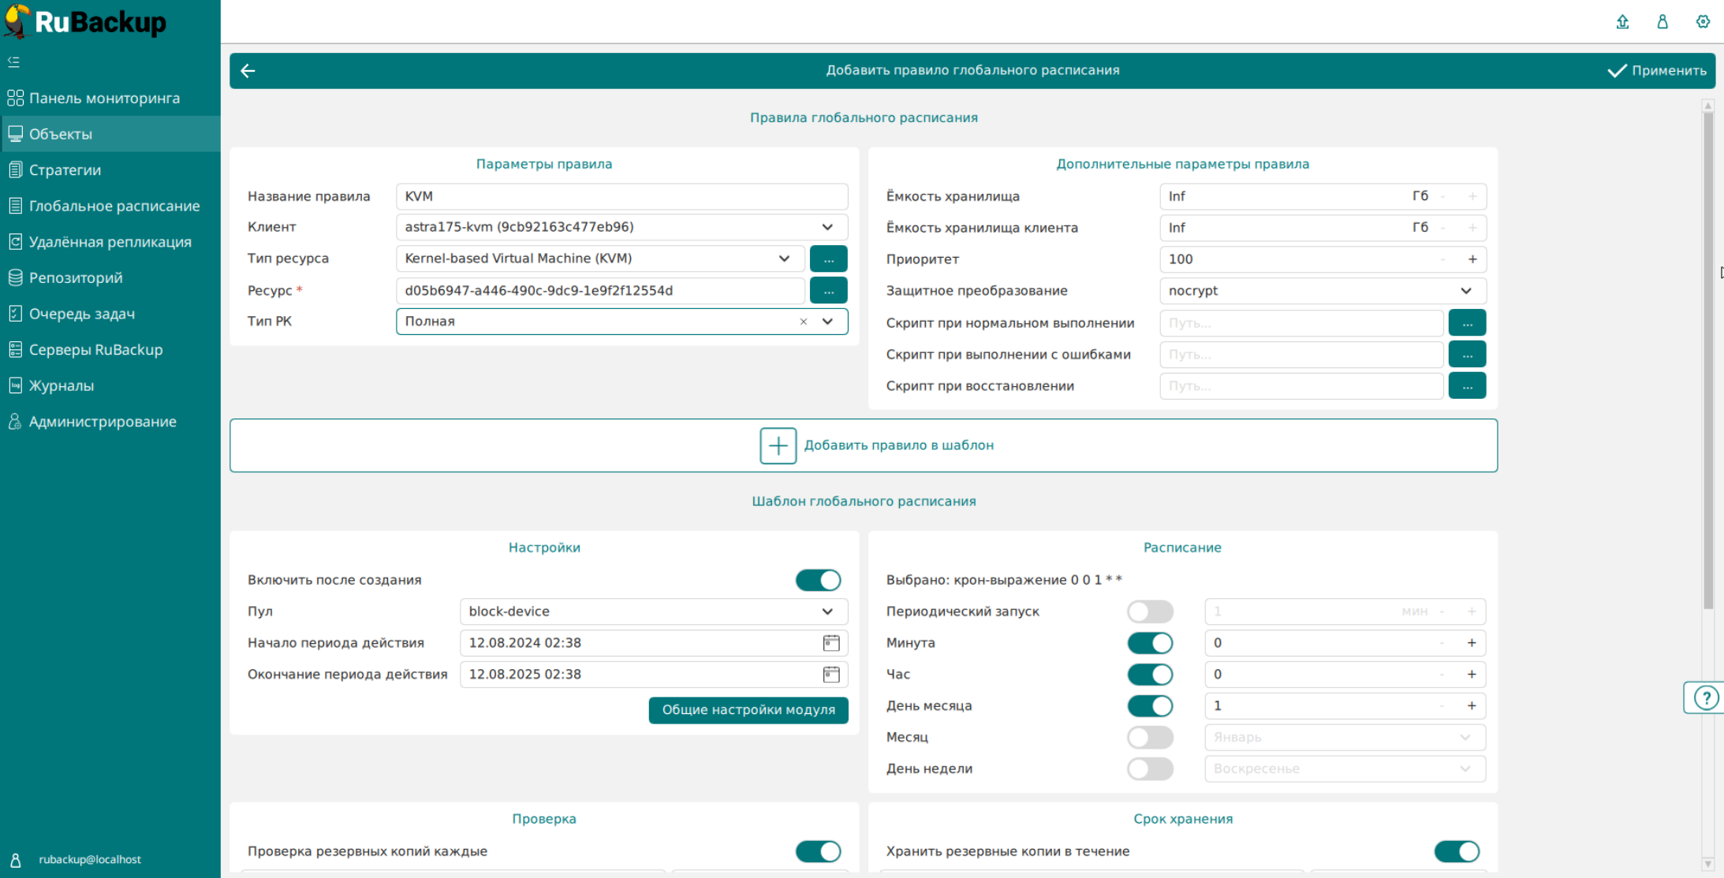Click Общие настройки модуля button
Screen dimensions: 1724x878
click(x=748, y=710)
